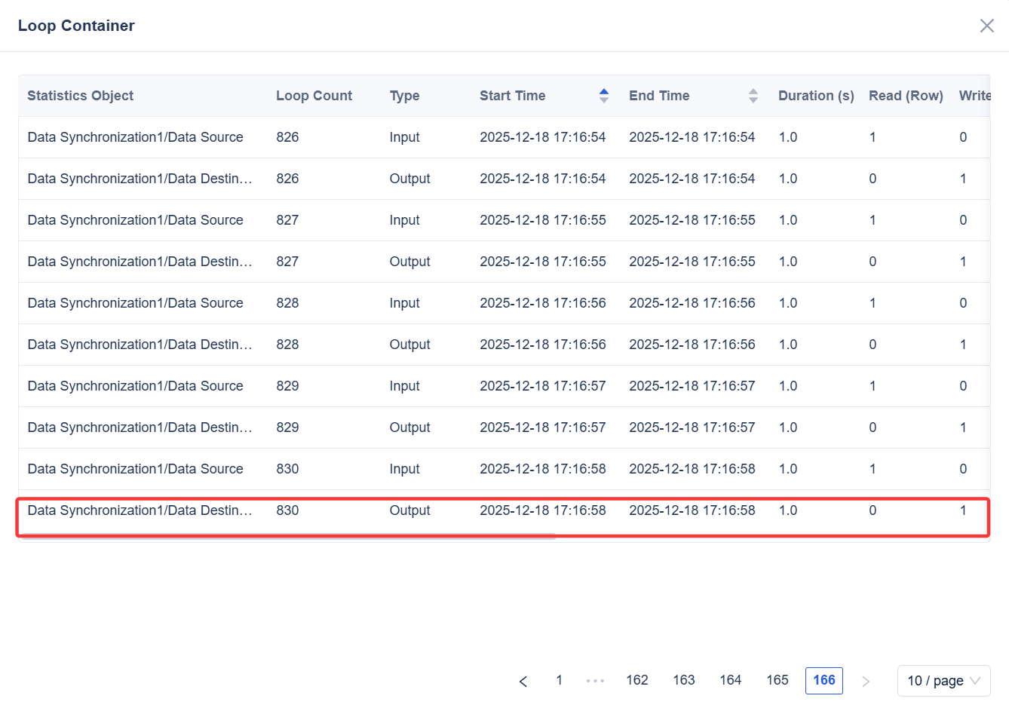Go to page 1
1009x714 pixels.
(559, 680)
